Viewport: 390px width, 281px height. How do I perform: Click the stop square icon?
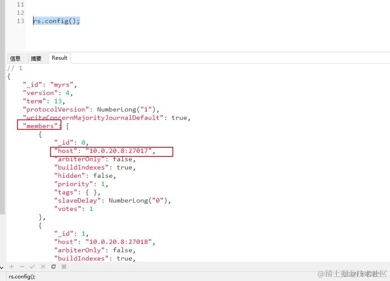[64, 267]
